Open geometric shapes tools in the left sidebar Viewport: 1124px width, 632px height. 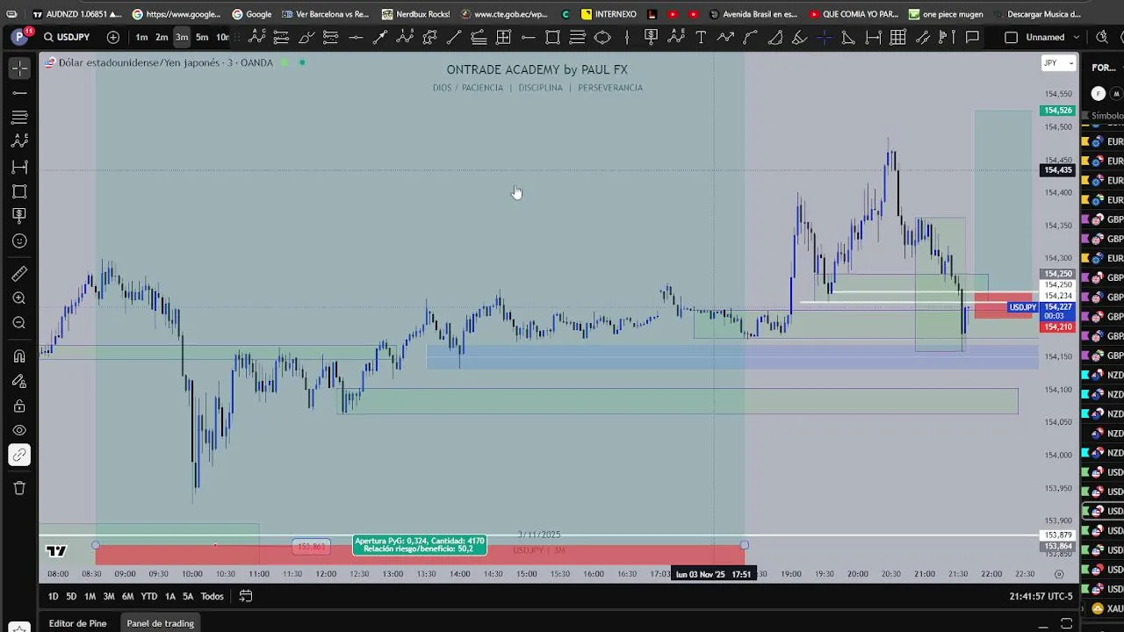[19, 191]
